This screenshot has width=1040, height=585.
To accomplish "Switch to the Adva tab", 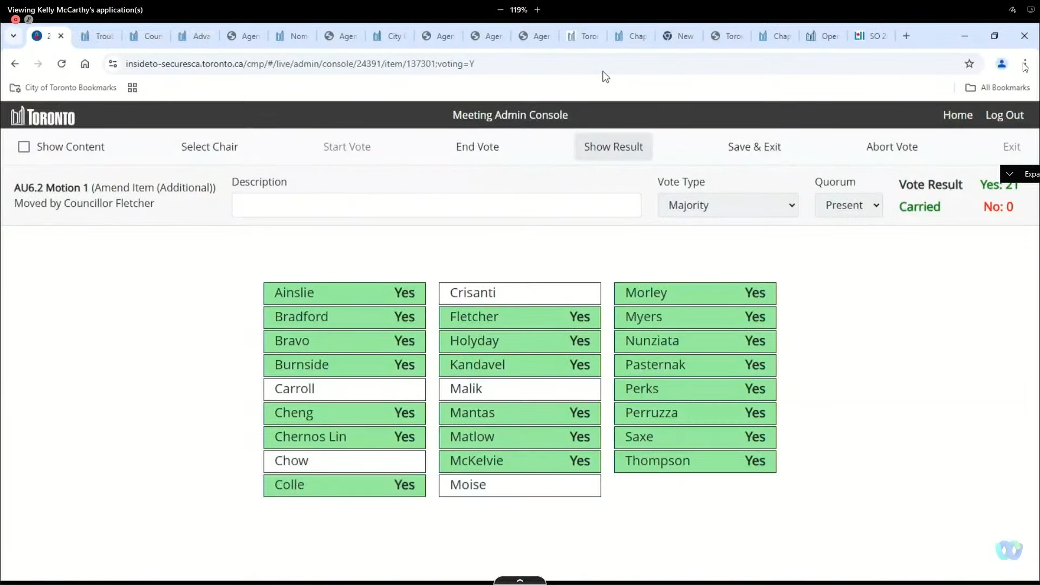I will coord(194,36).
